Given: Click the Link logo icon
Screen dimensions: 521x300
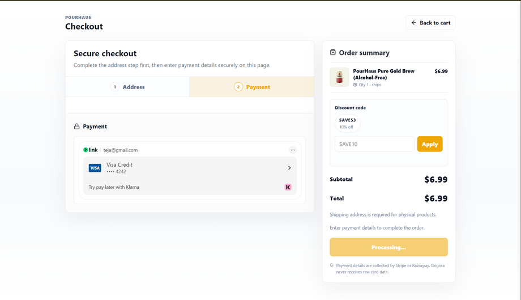Looking at the screenshot, I should (x=91, y=150).
